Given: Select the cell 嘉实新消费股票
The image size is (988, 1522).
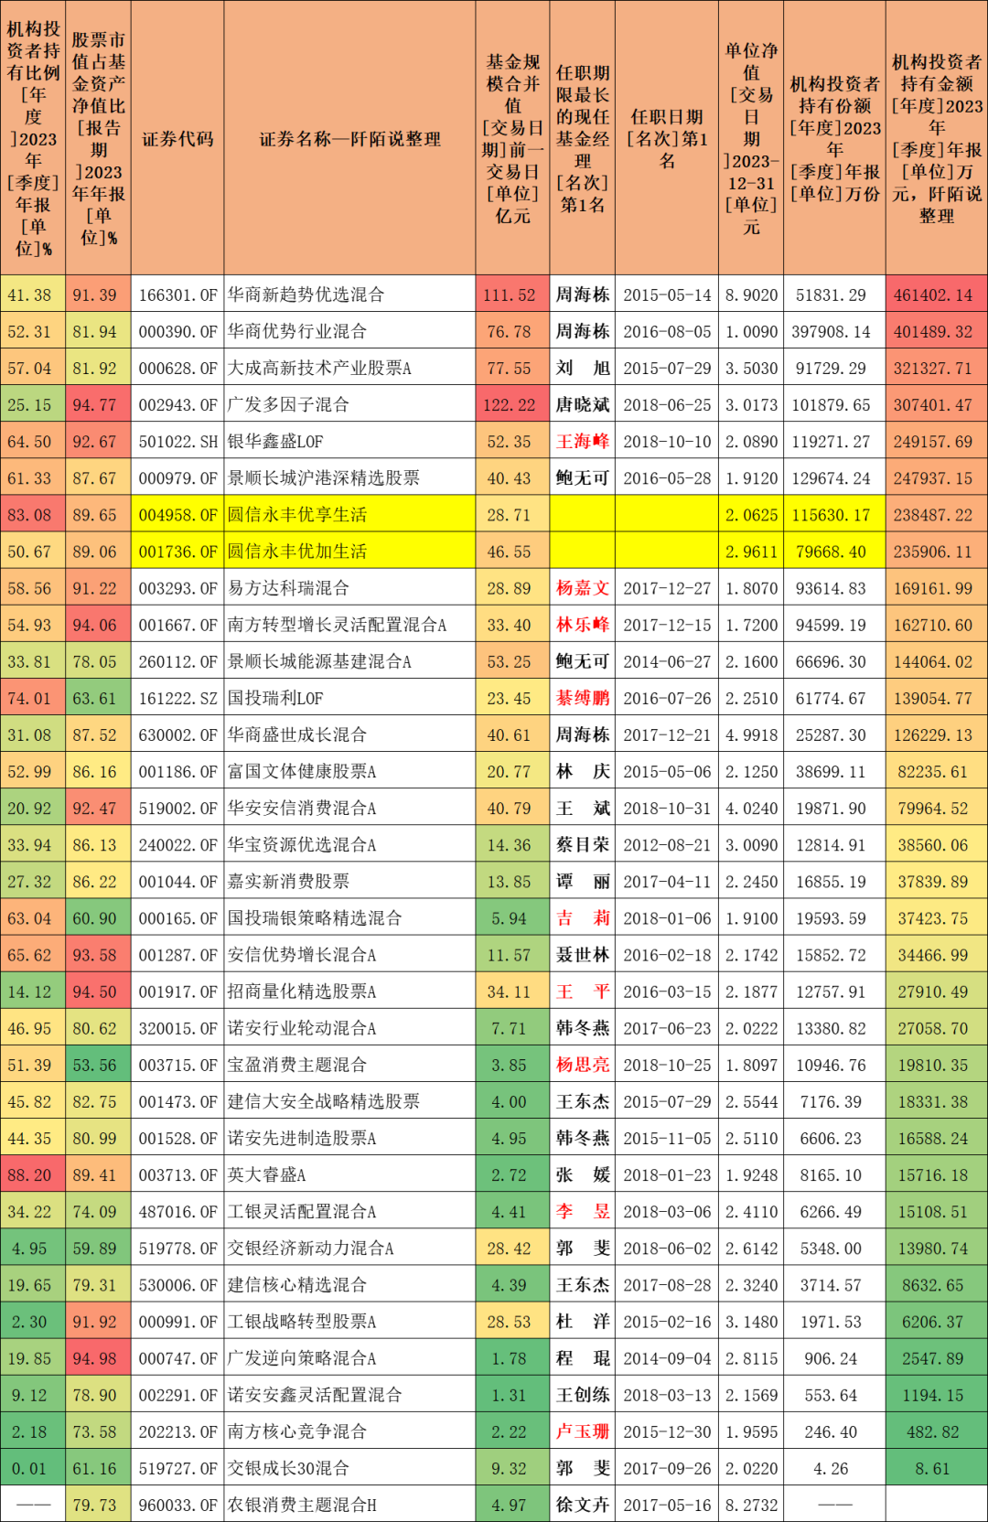Looking at the screenshot, I should point(349,882).
